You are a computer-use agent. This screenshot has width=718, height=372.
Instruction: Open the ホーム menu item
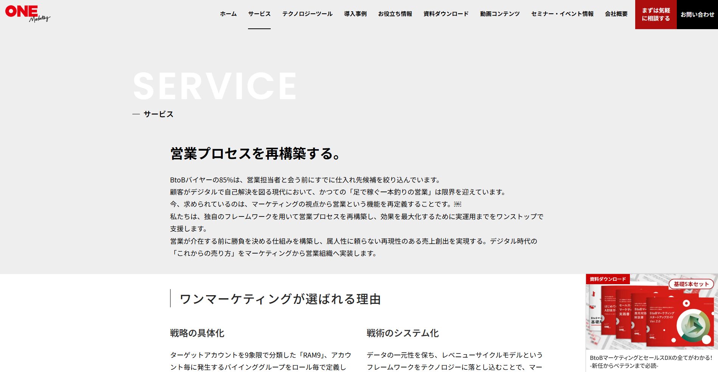228,14
